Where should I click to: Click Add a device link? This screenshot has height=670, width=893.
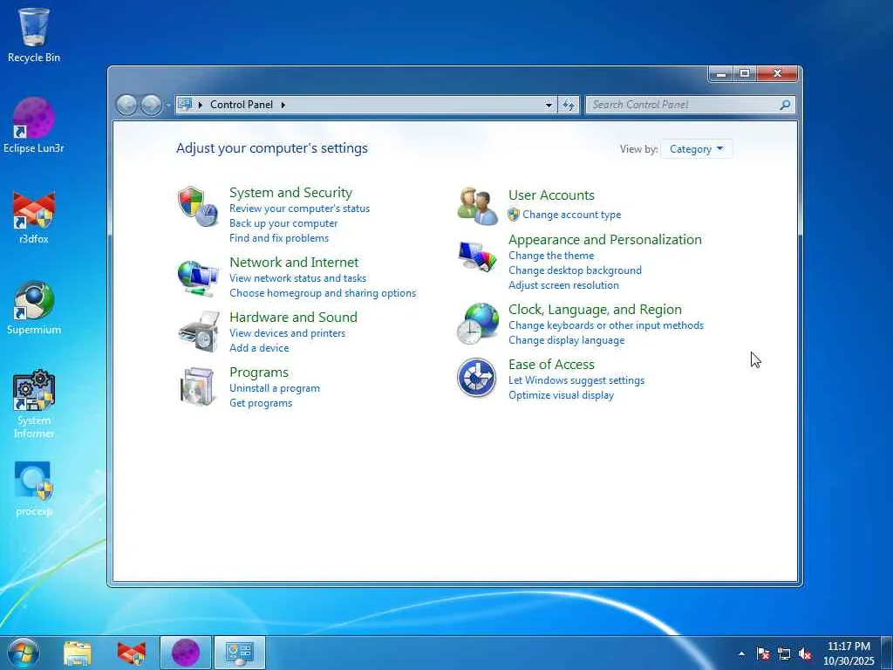(259, 347)
